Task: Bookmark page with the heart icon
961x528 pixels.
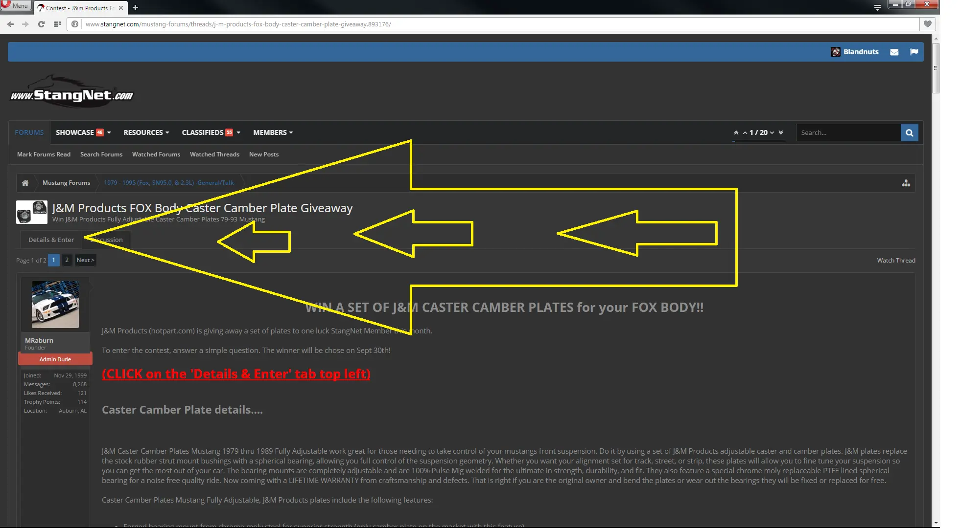Action: coord(928,24)
